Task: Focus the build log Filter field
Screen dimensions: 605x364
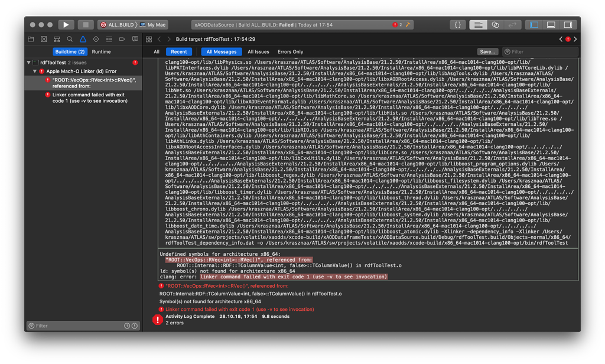Action: click(540, 52)
